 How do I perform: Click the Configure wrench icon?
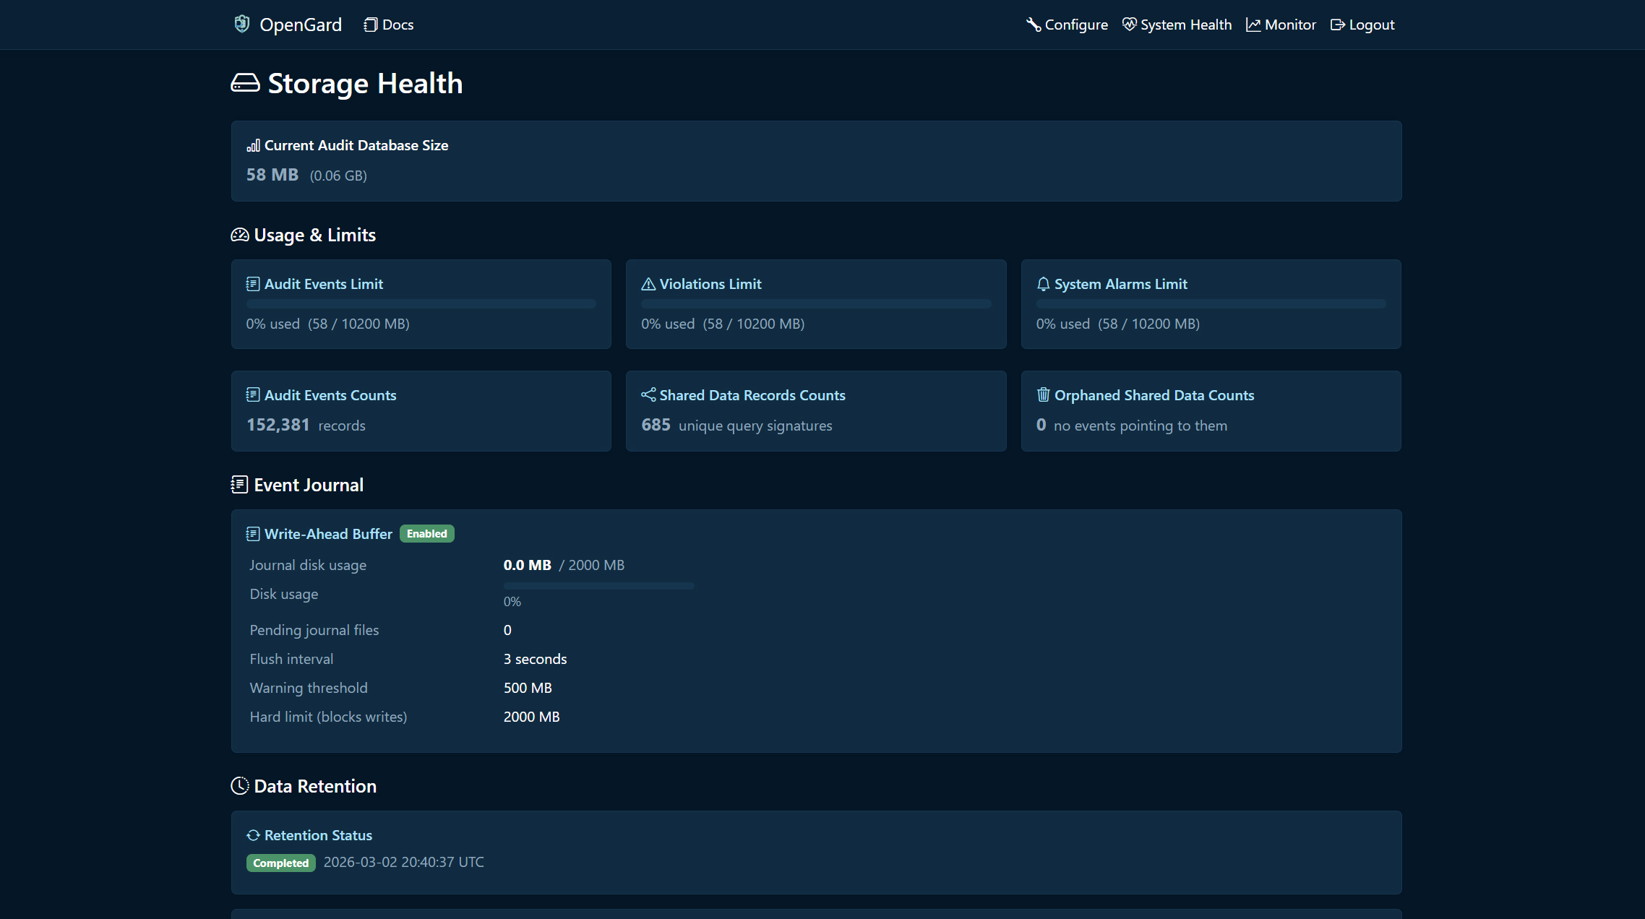[1033, 24]
